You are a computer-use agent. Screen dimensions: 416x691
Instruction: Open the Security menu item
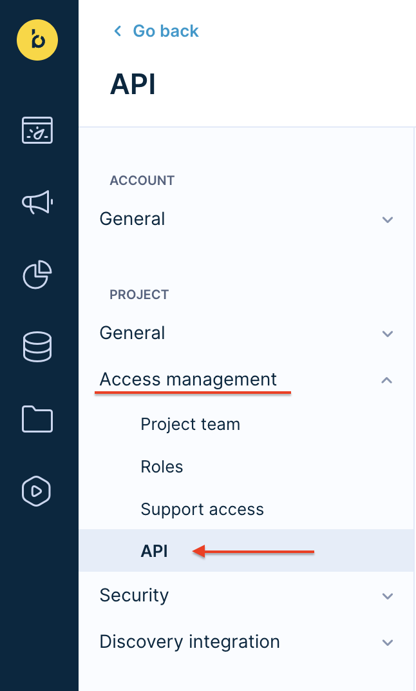134,596
